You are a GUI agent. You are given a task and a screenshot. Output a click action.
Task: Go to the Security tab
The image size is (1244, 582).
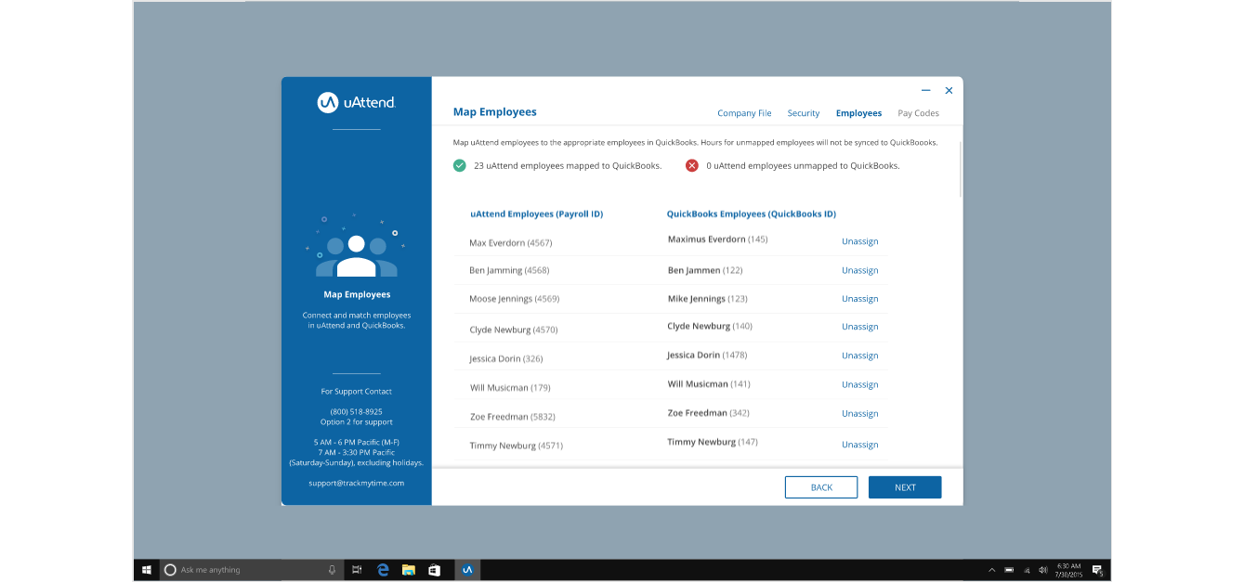(x=804, y=113)
